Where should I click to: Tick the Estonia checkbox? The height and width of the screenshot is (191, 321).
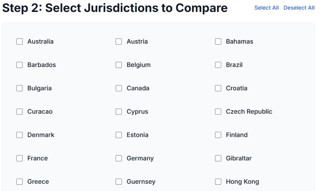[119, 135]
